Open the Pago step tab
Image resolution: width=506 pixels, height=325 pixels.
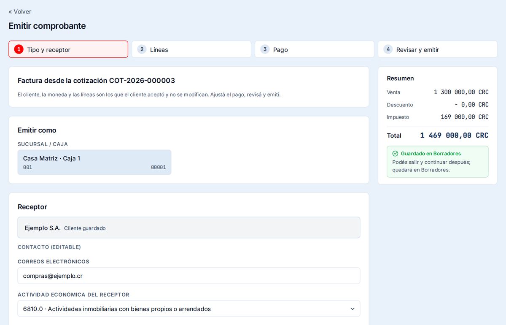(315, 49)
